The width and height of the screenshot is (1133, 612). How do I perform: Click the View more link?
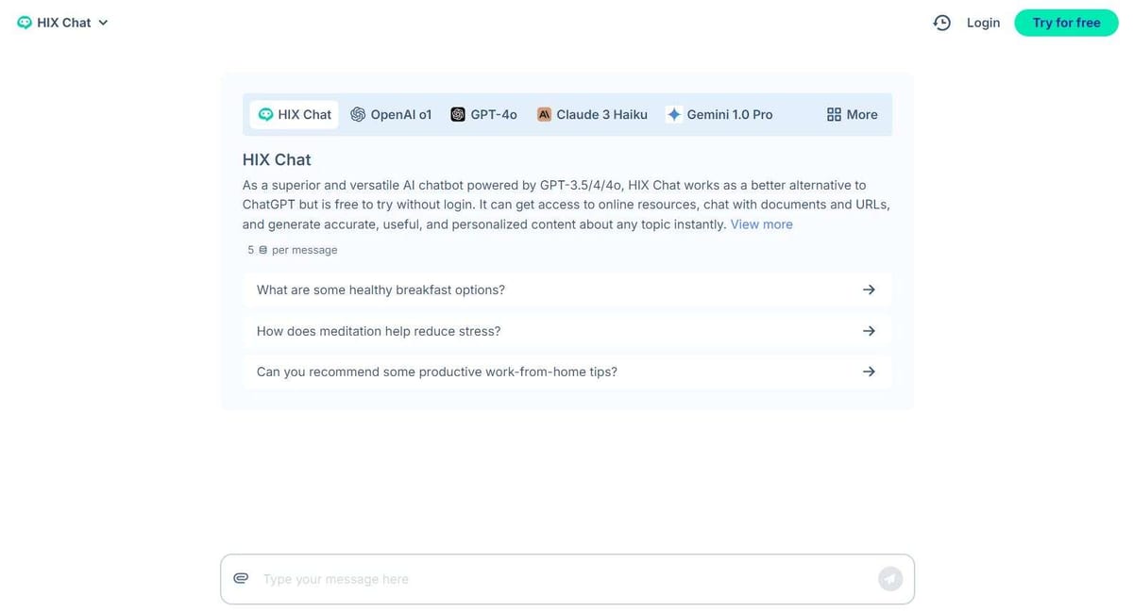coord(761,224)
